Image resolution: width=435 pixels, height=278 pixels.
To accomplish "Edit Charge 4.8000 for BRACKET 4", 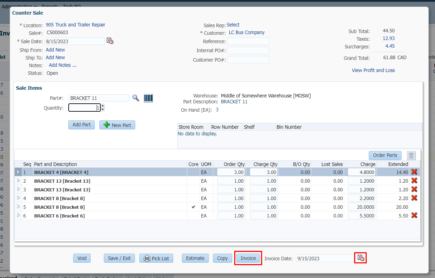I will click(x=362, y=172).
